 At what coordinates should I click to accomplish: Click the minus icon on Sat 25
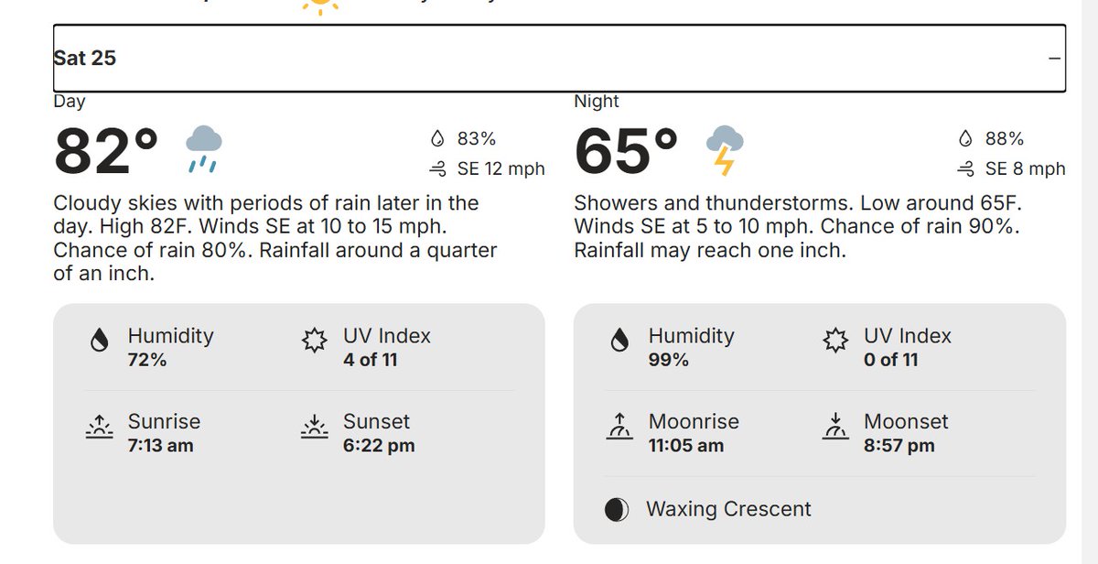coord(1054,58)
